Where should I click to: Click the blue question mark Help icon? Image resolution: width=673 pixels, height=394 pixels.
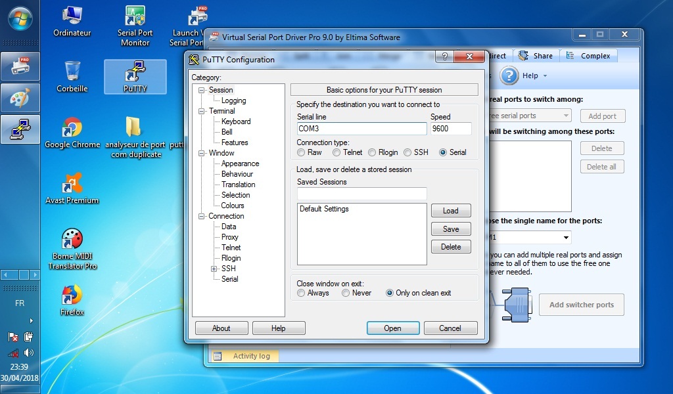509,76
